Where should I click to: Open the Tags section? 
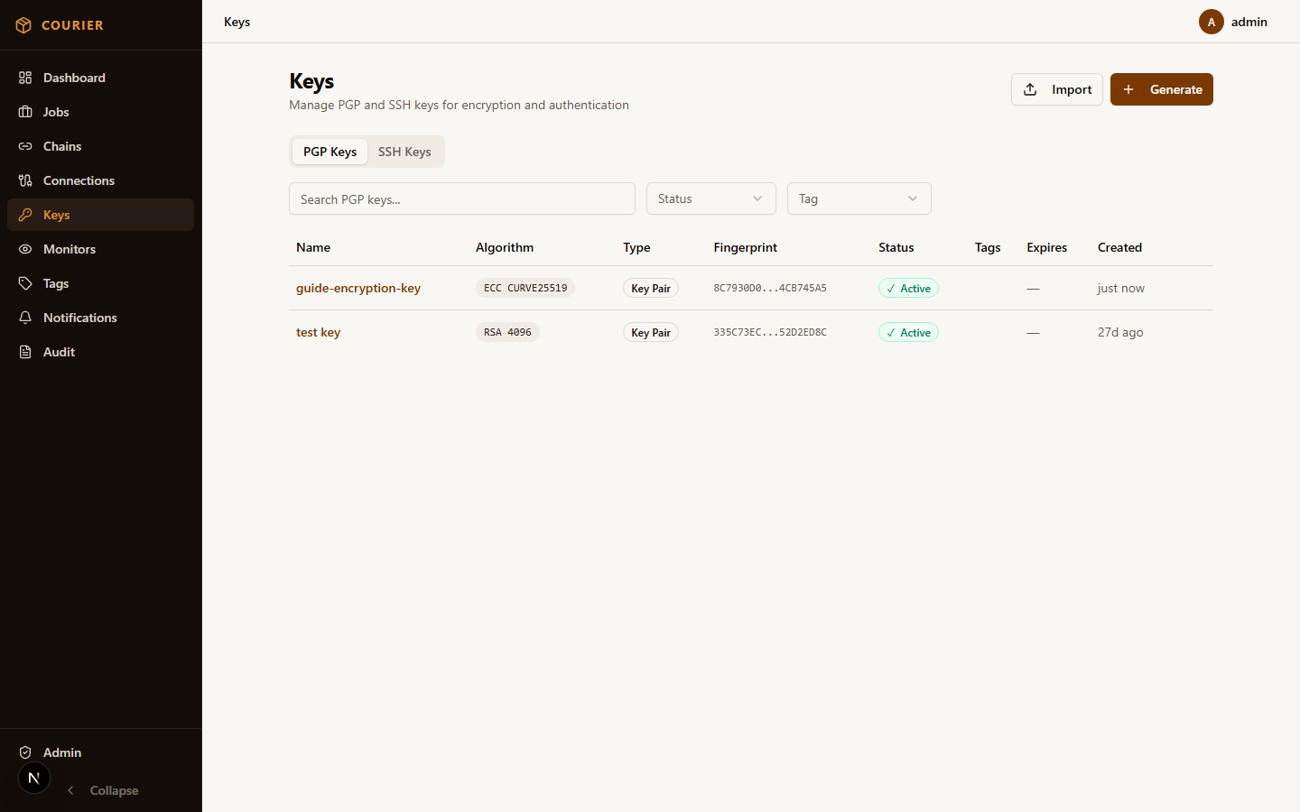coord(55,283)
